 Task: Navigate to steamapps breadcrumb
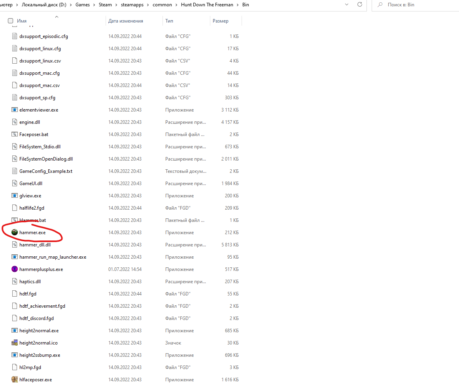(x=132, y=5)
